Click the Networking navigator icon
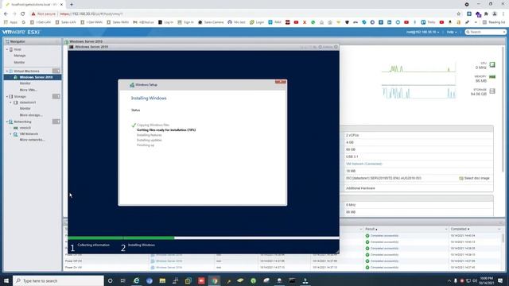Screen dimensions: 509x286 coord(10,122)
